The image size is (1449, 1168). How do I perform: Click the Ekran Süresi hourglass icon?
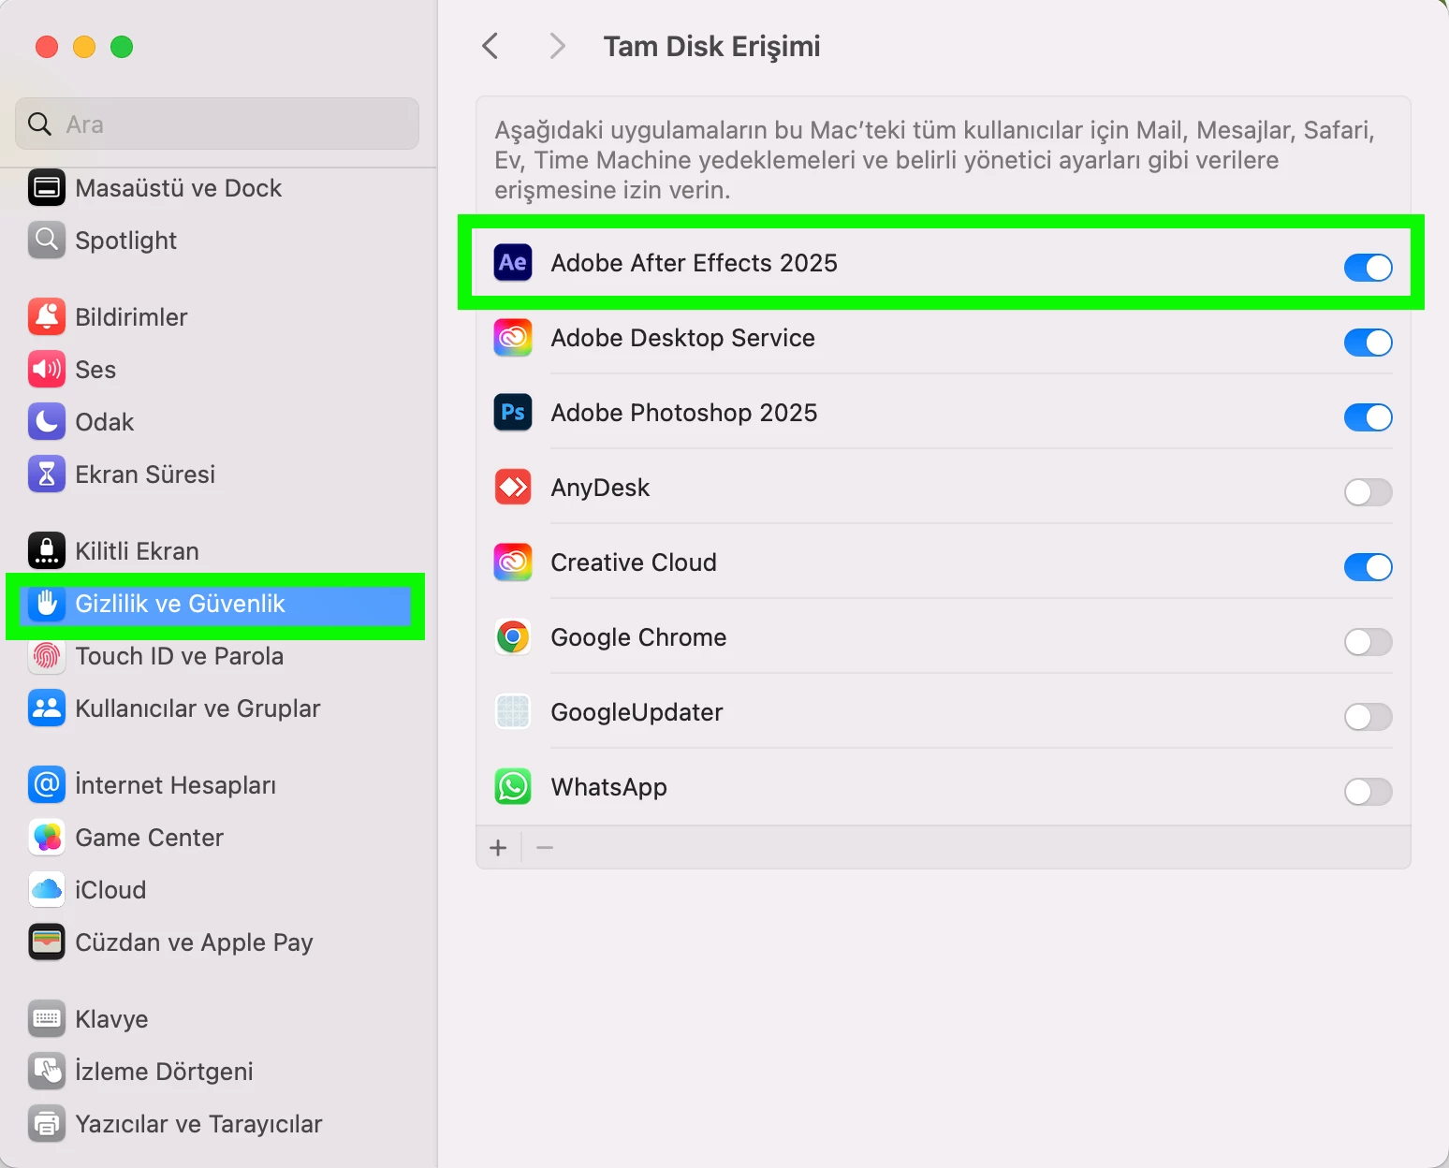pos(47,474)
